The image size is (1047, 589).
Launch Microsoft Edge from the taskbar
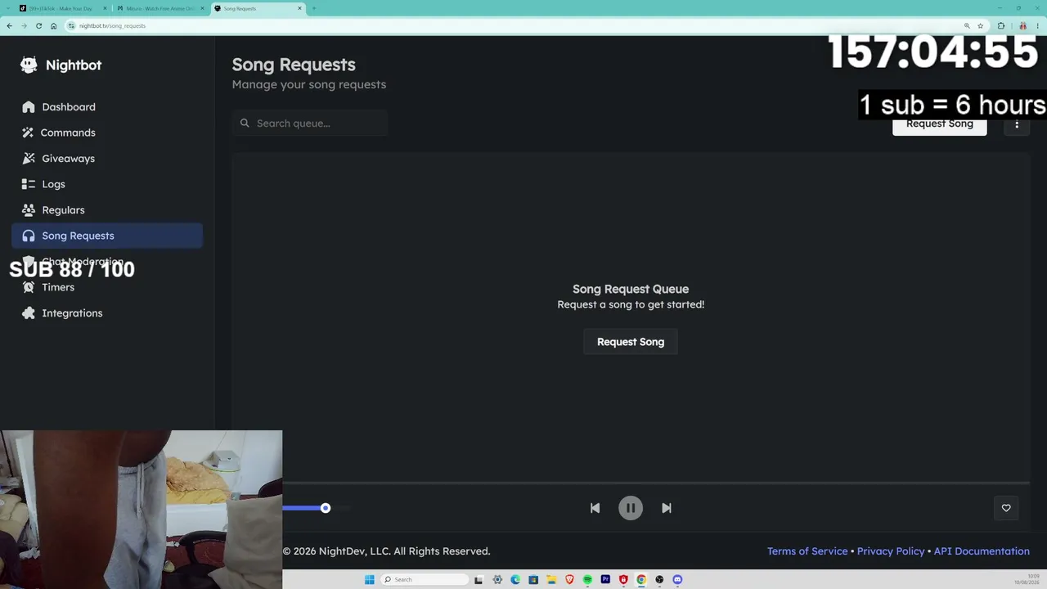[x=515, y=580]
